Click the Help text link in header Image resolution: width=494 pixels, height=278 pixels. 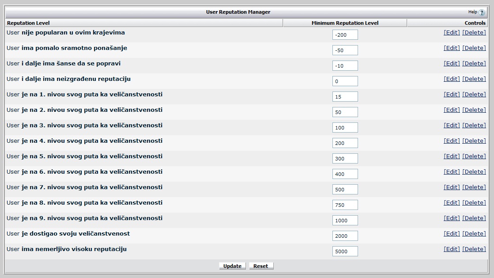coord(472,12)
